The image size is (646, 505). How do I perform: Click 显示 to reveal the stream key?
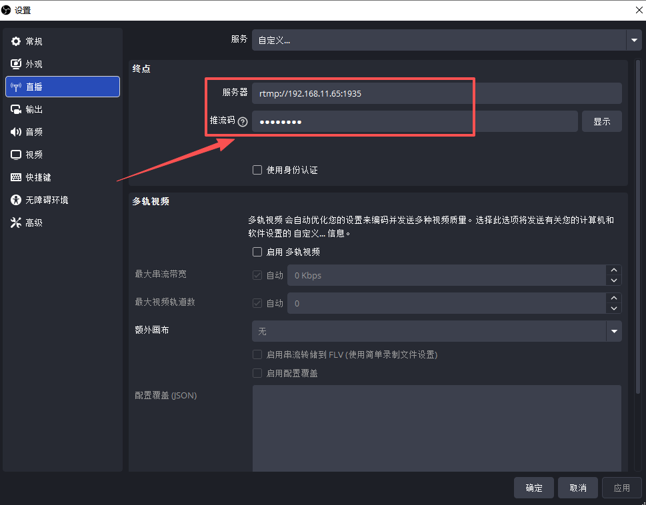coord(601,121)
